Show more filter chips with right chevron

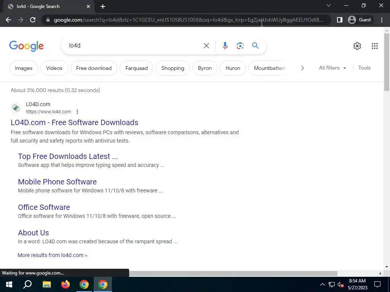pos(302,68)
